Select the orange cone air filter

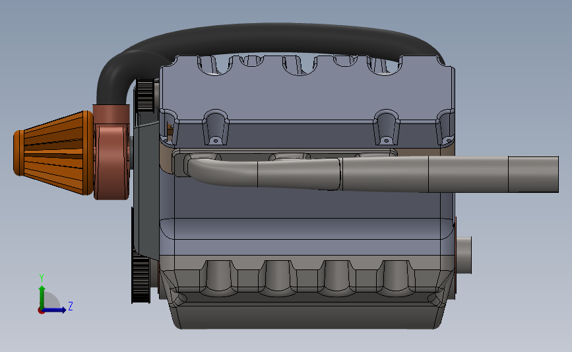(53, 153)
